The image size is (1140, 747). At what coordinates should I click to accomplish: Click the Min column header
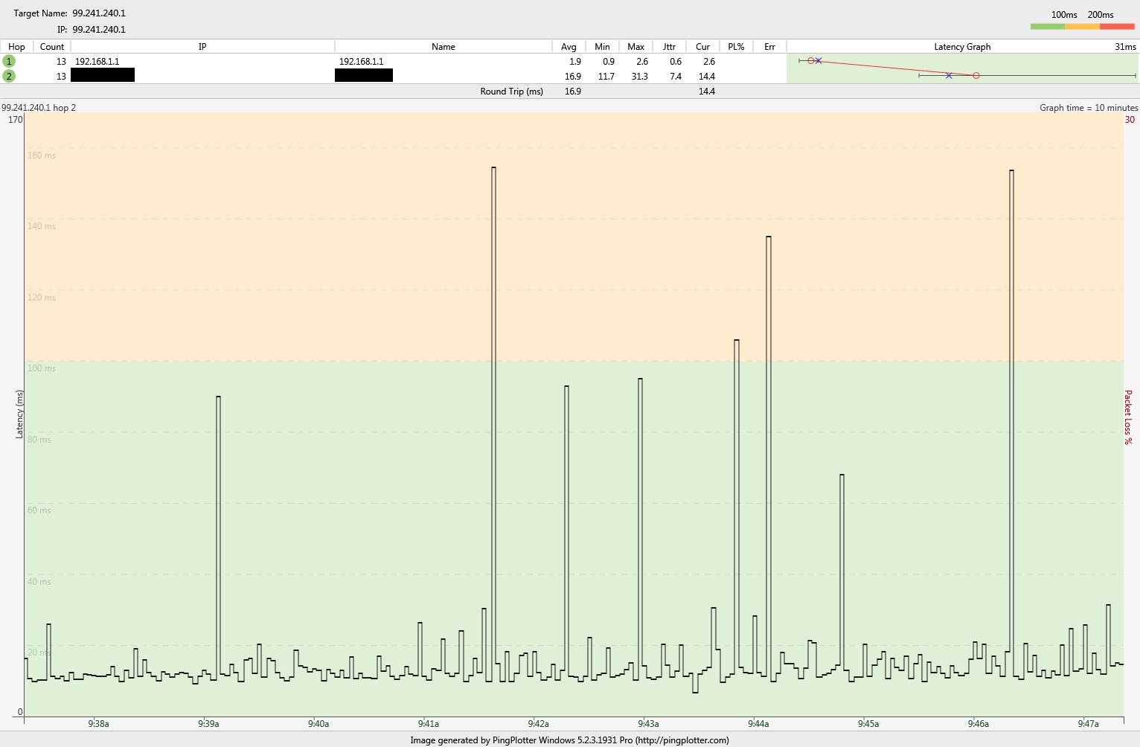(x=602, y=46)
